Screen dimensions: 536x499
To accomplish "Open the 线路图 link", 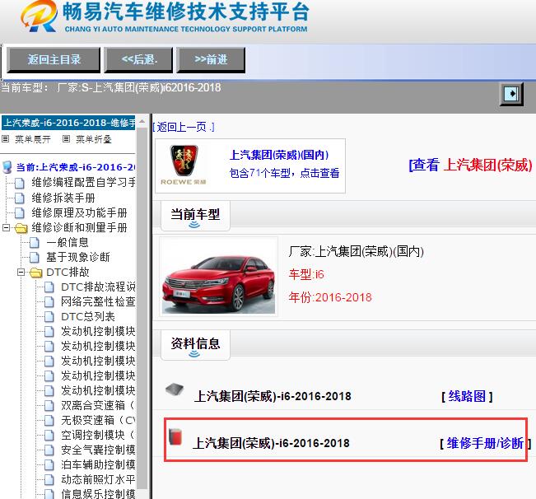I will coord(467,396).
